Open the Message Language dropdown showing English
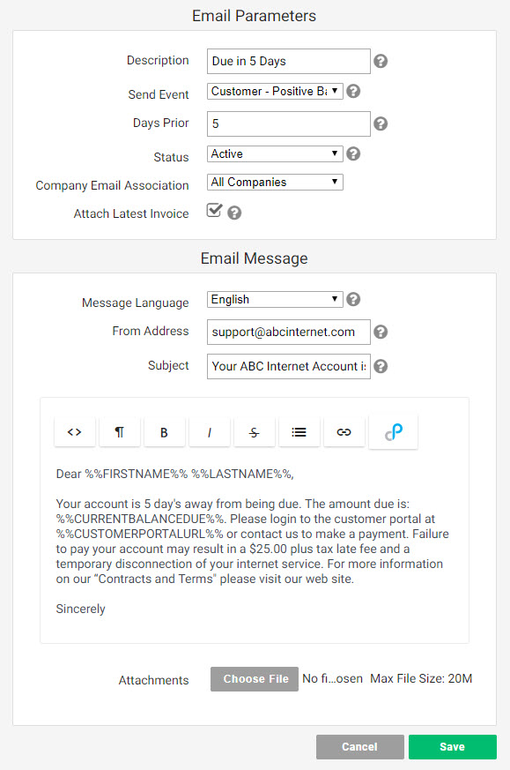Image resolution: width=510 pixels, height=770 pixels. point(275,300)
